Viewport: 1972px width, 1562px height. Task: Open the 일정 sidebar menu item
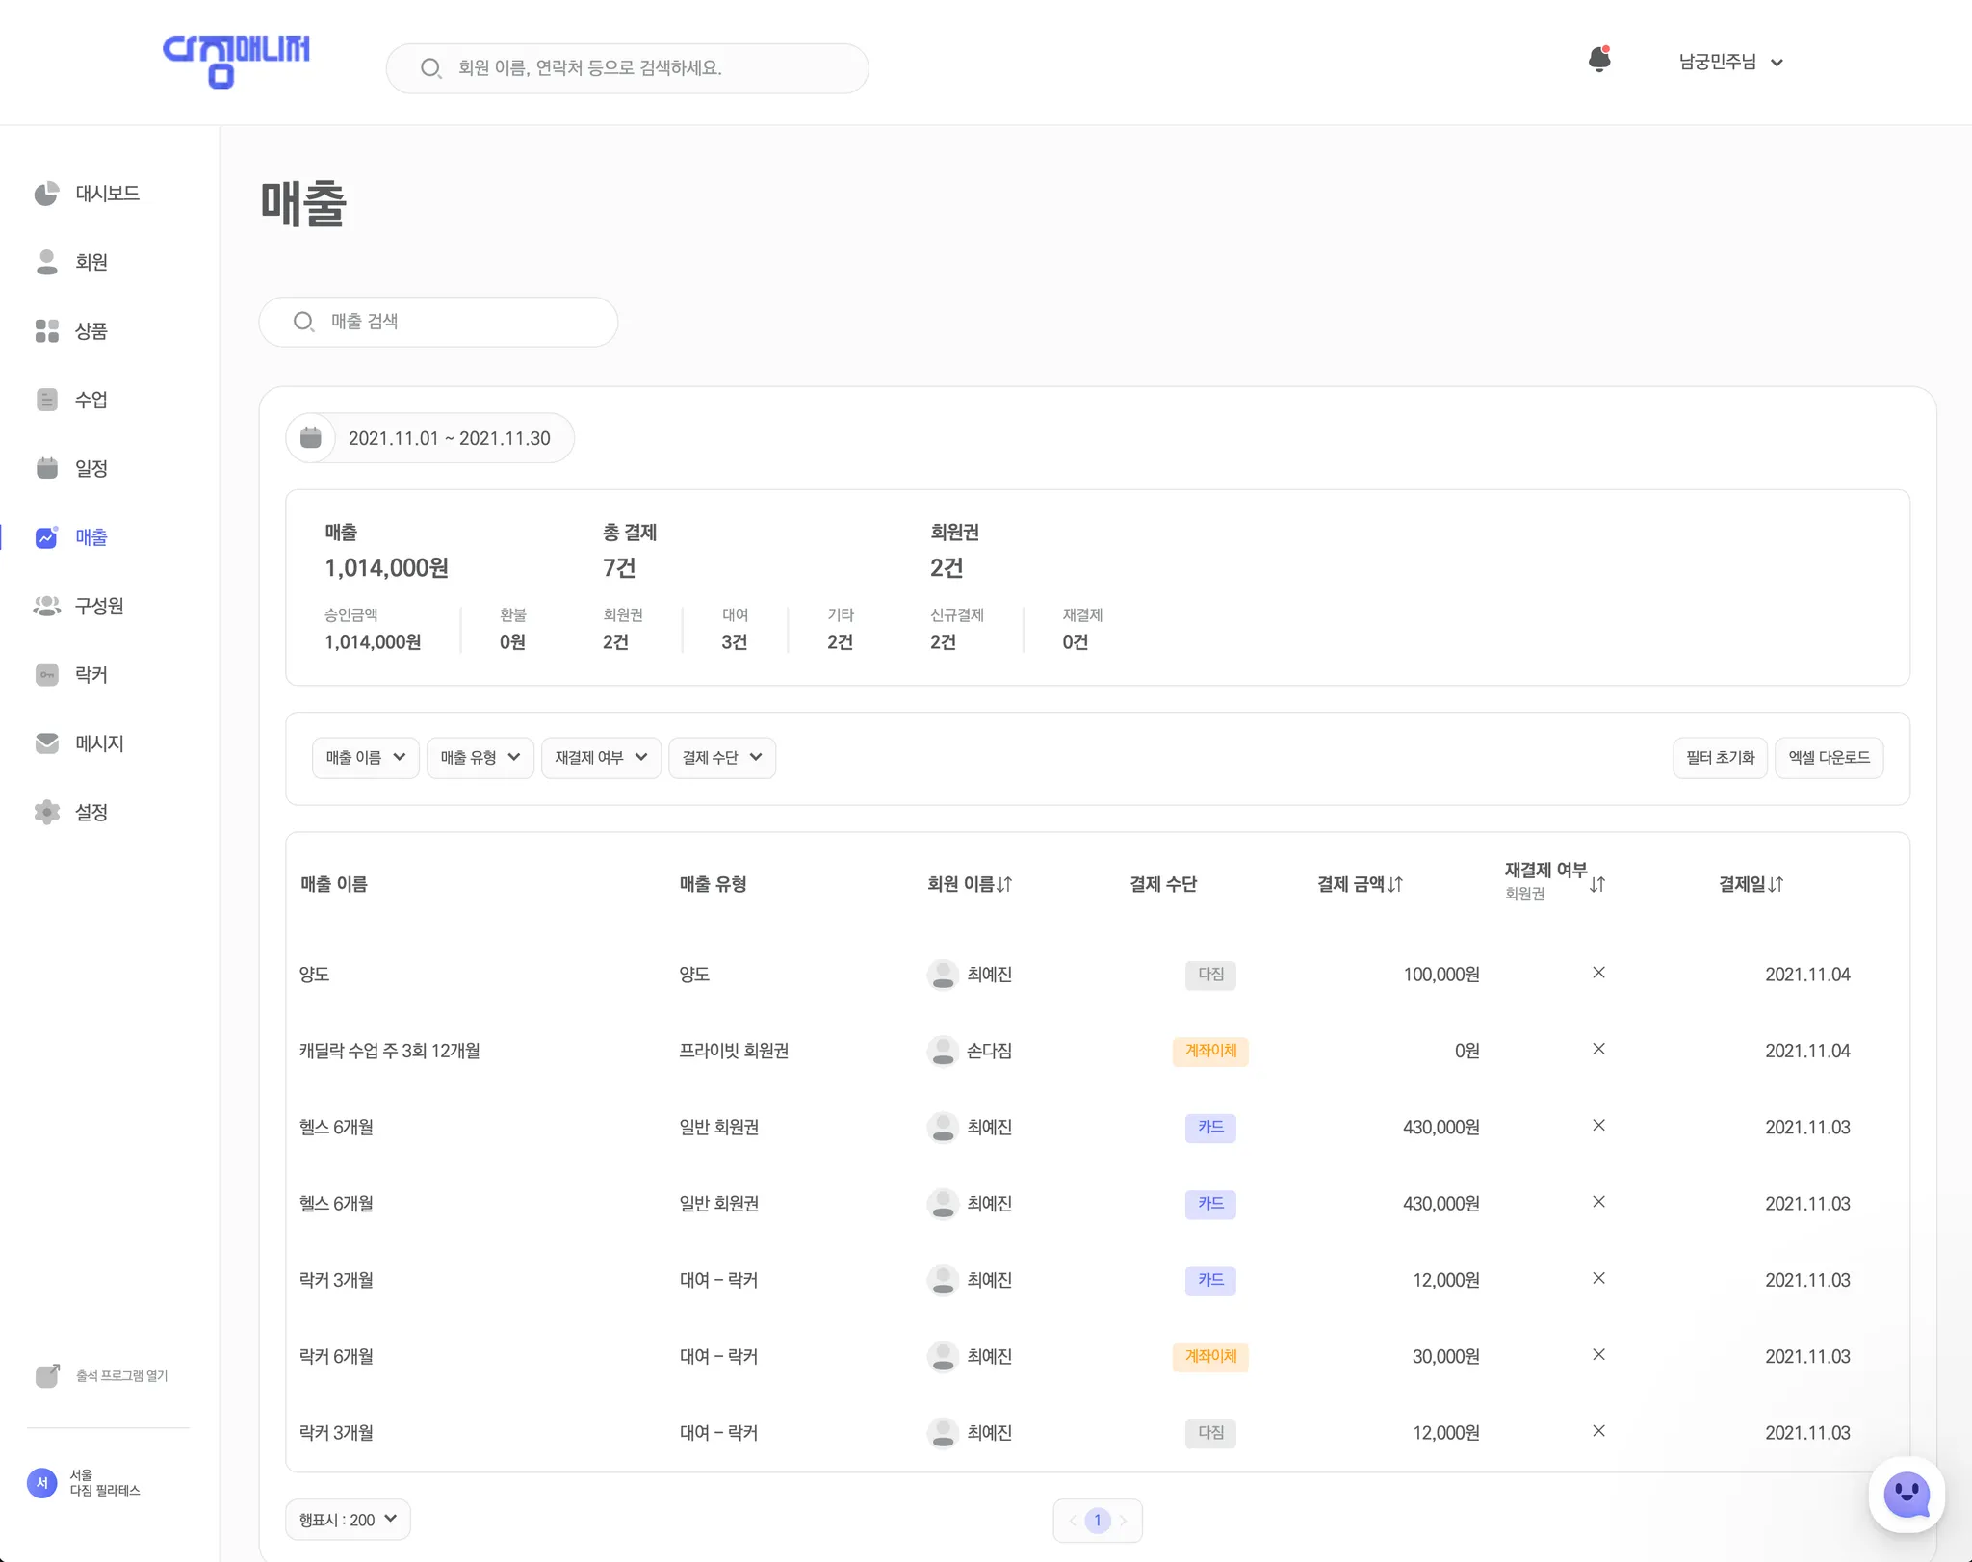[91, 469]
